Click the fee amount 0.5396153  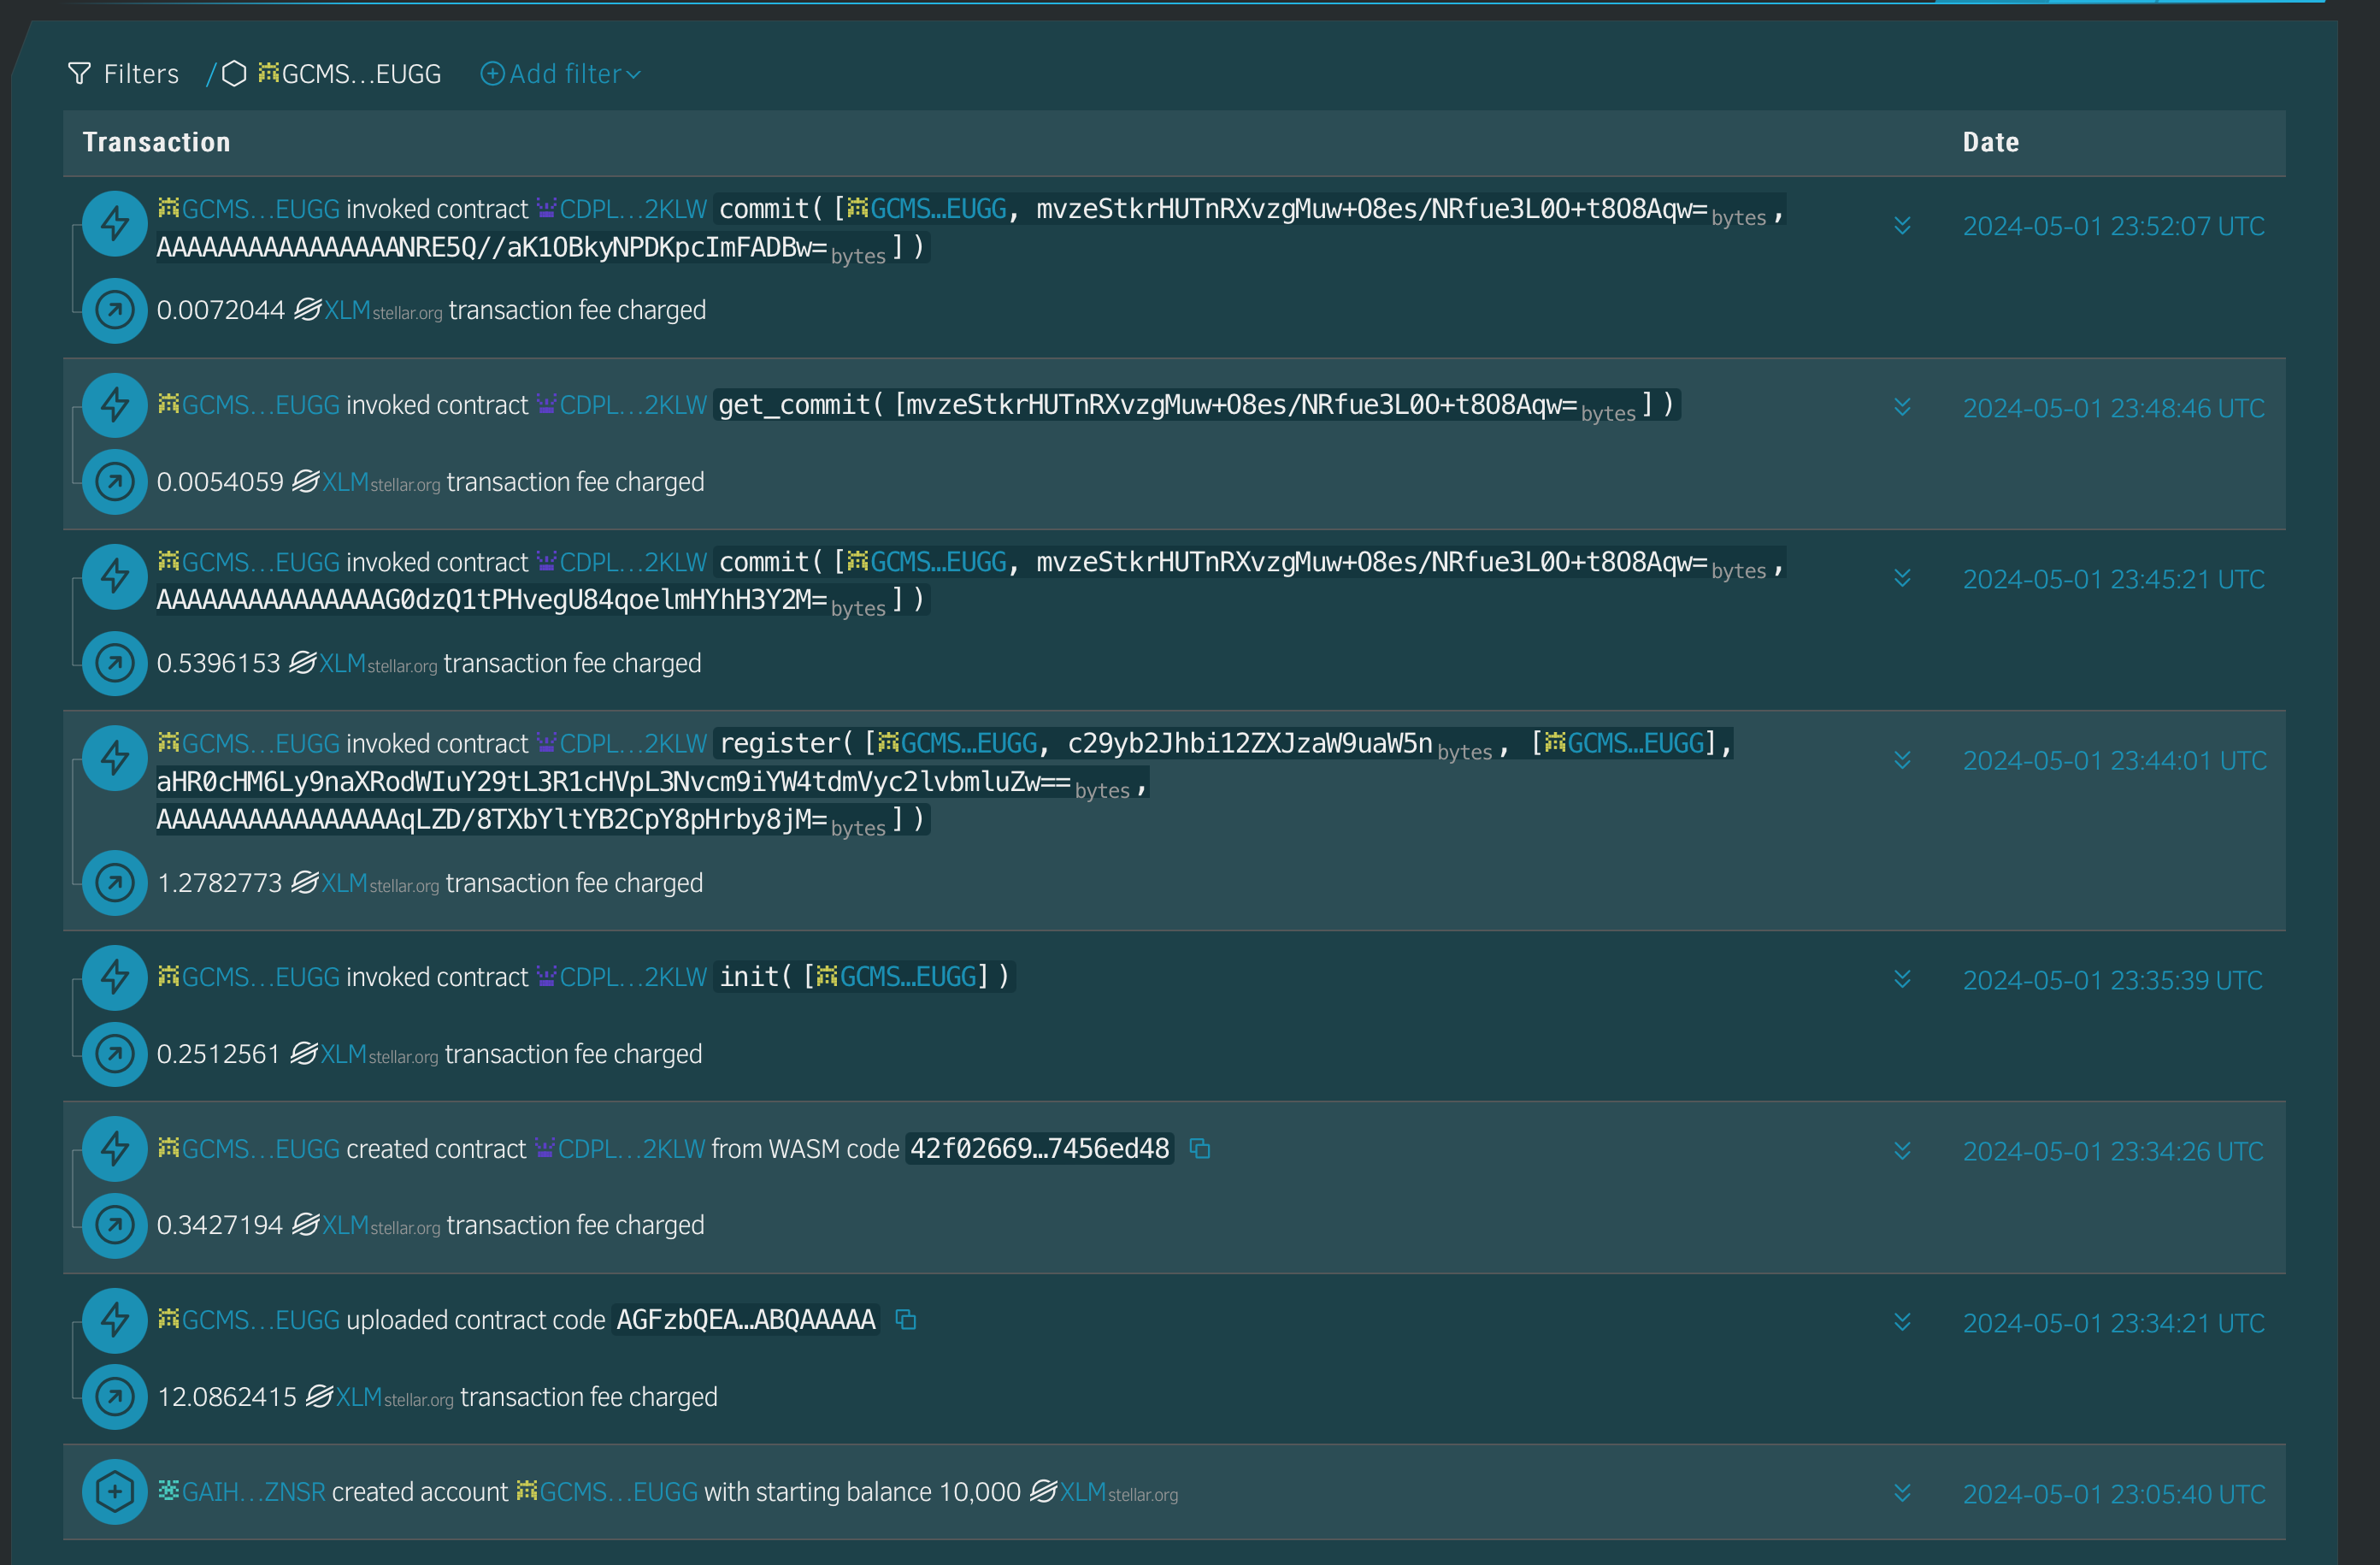[219, 664]
